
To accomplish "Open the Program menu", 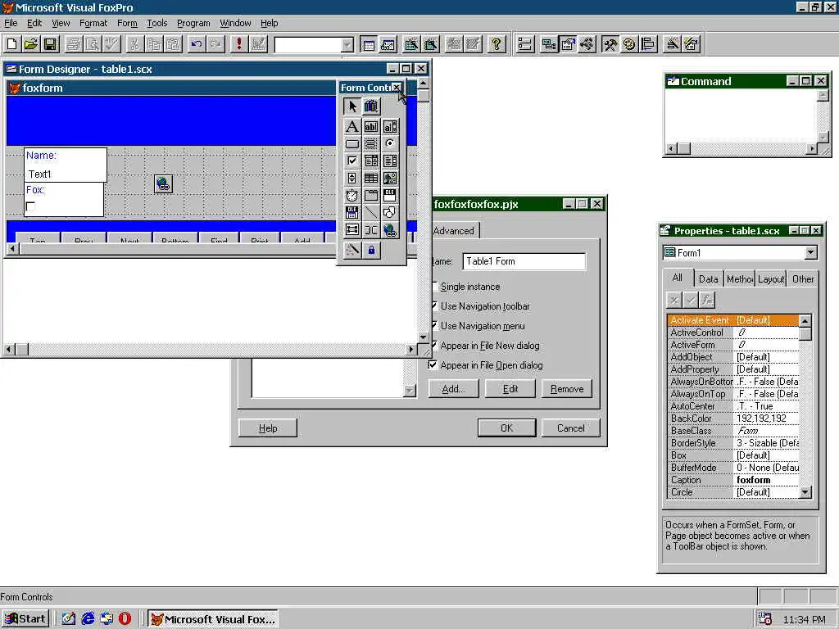I will 193,23.
